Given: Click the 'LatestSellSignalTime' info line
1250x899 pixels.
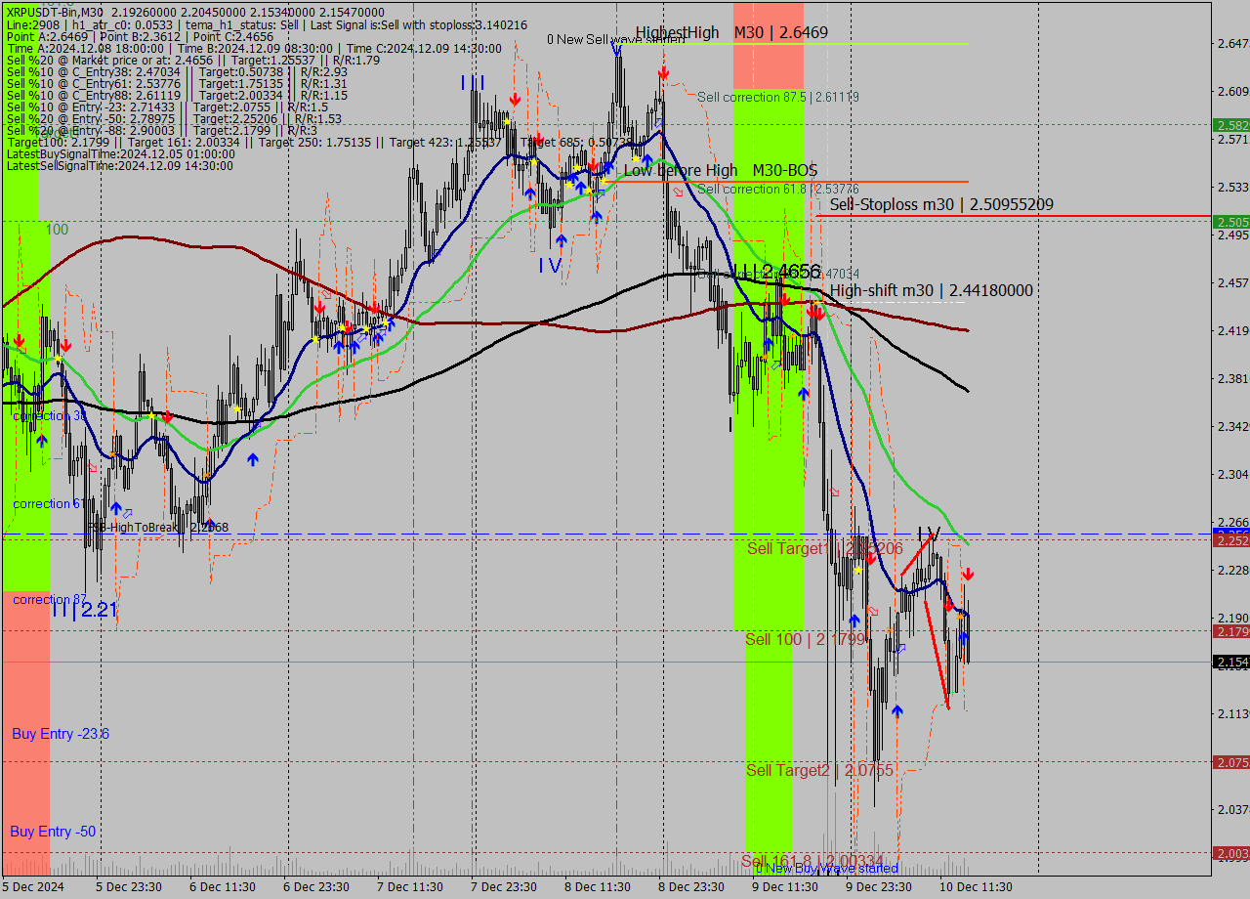Looking at the screenshot, I should click(x=120, y=166).
